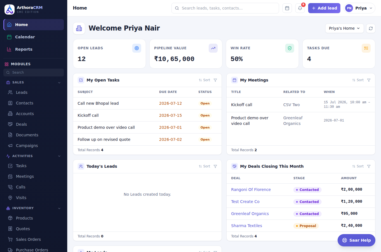This screenshot has width=381, height=252.
Task: Click the ArthoraCRM logo icon
Action: (x=10, y=10)
